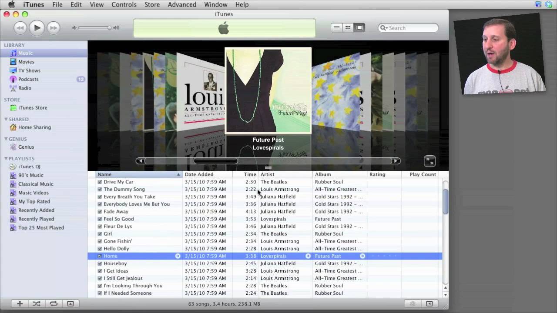Open Podcasts in the sidebar
The height and width of the screenshot is (313, 557).
pyautogui.click(x=28, y=79)
